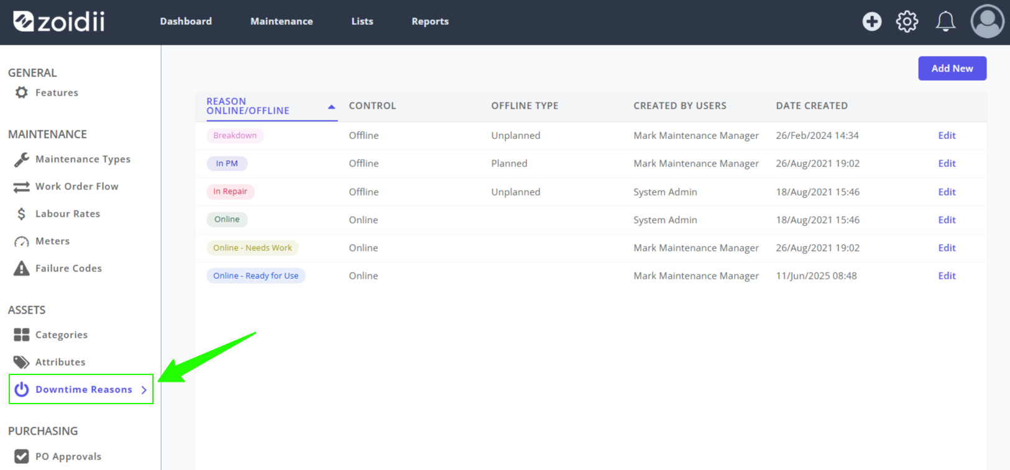This screenshot has width=1010, height=470.
Task: Edit the Online - Ready for Use row
Action: click(947, 276)
